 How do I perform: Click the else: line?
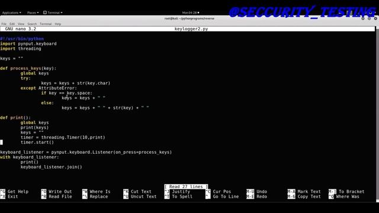[x=47, y=103]
